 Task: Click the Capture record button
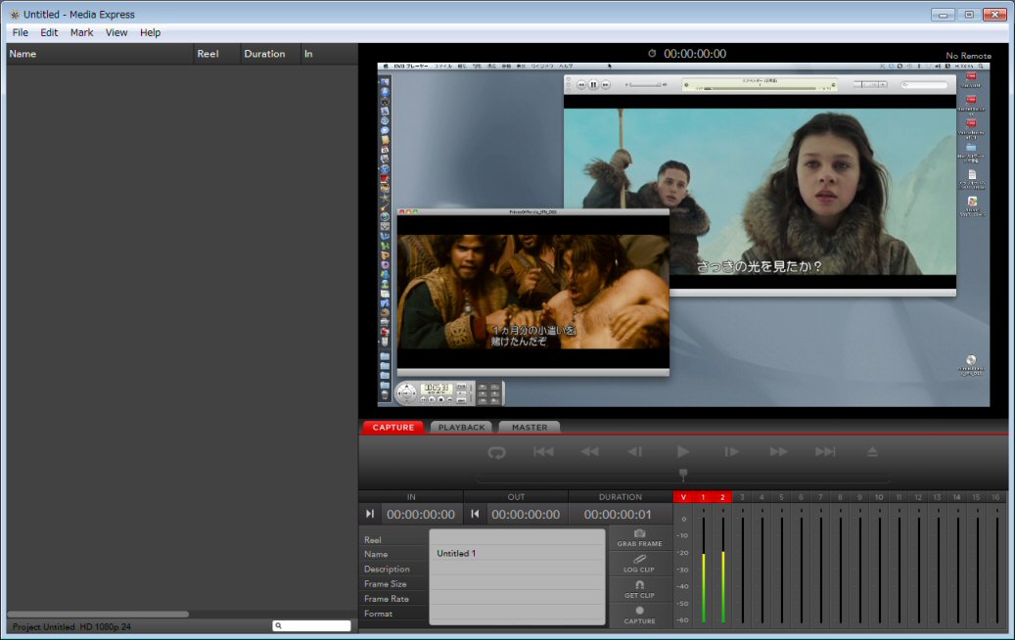639,615
